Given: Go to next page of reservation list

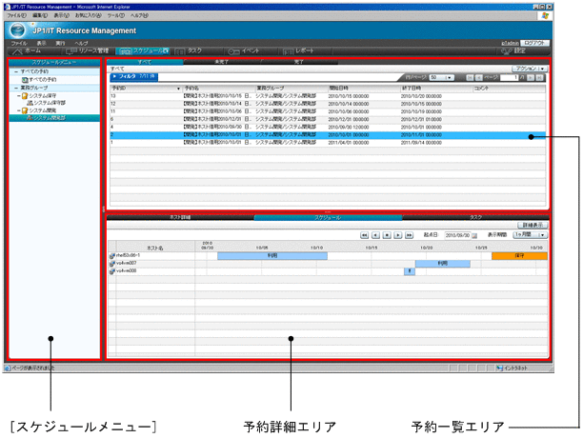Looking at the screenshot, I should point(531,78).
